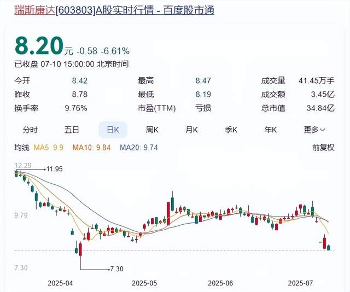Select the 季K chart tab
This screenshot has height=292, width=350.
(231, 130)
